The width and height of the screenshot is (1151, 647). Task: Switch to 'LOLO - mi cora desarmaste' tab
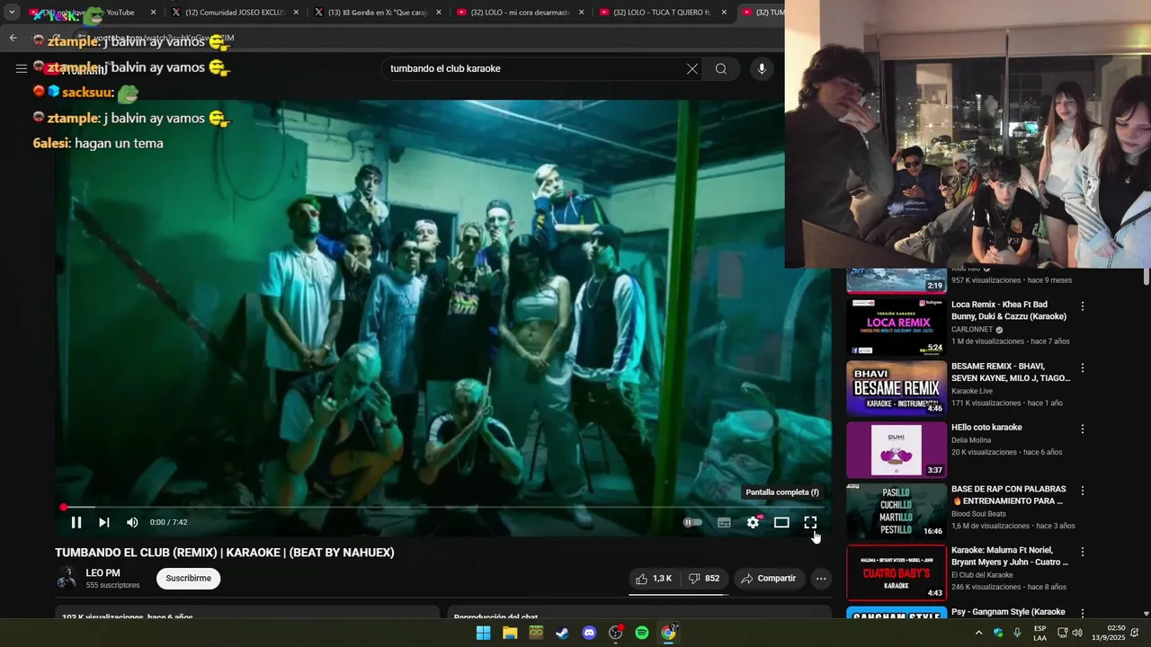coord(520,13)
